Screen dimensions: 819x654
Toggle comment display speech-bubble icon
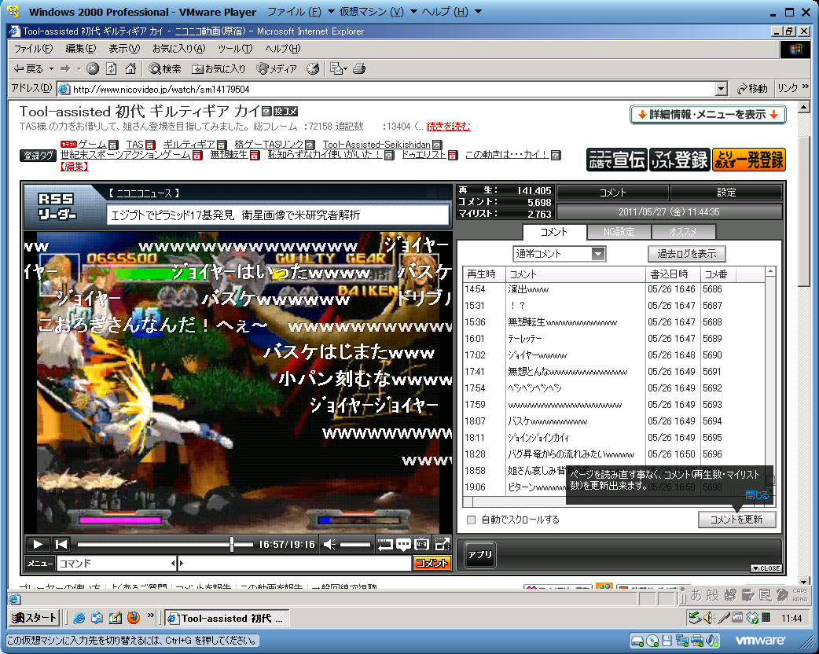(403, 544)
